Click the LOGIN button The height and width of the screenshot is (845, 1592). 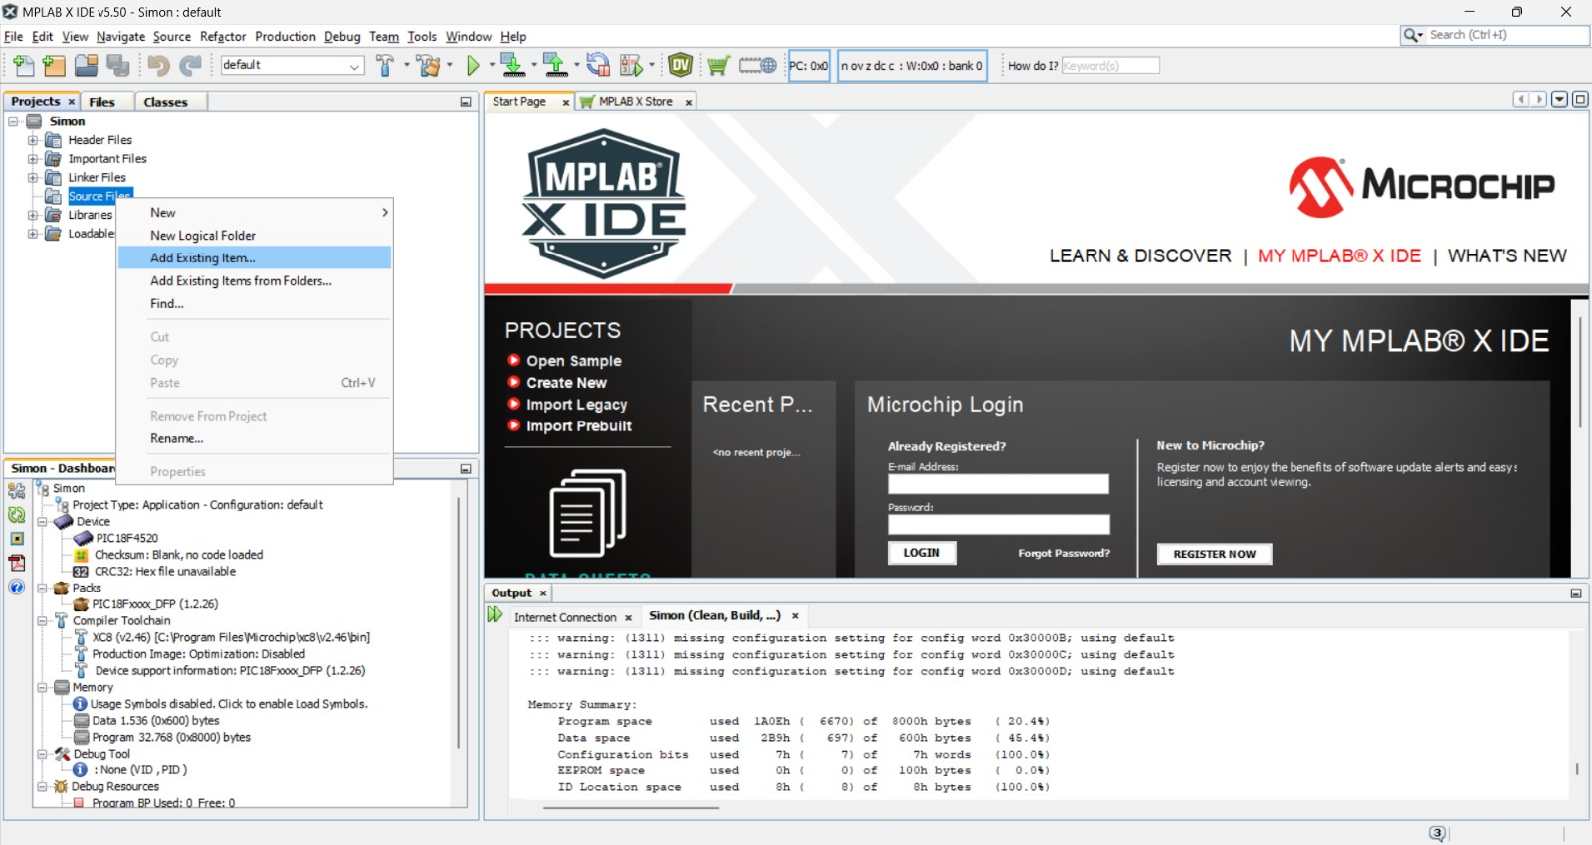(921, 553)
